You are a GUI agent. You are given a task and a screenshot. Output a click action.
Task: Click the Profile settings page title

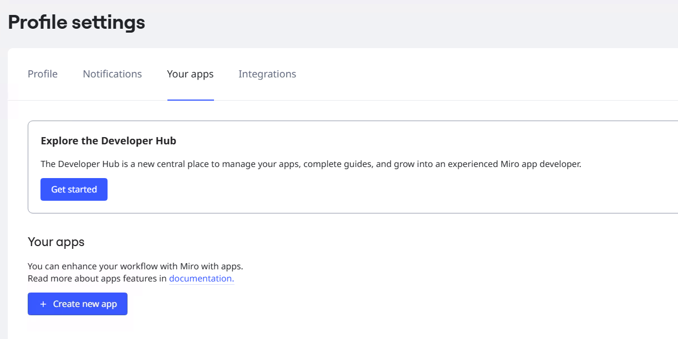pyautogui.click(x=77, y=23)
